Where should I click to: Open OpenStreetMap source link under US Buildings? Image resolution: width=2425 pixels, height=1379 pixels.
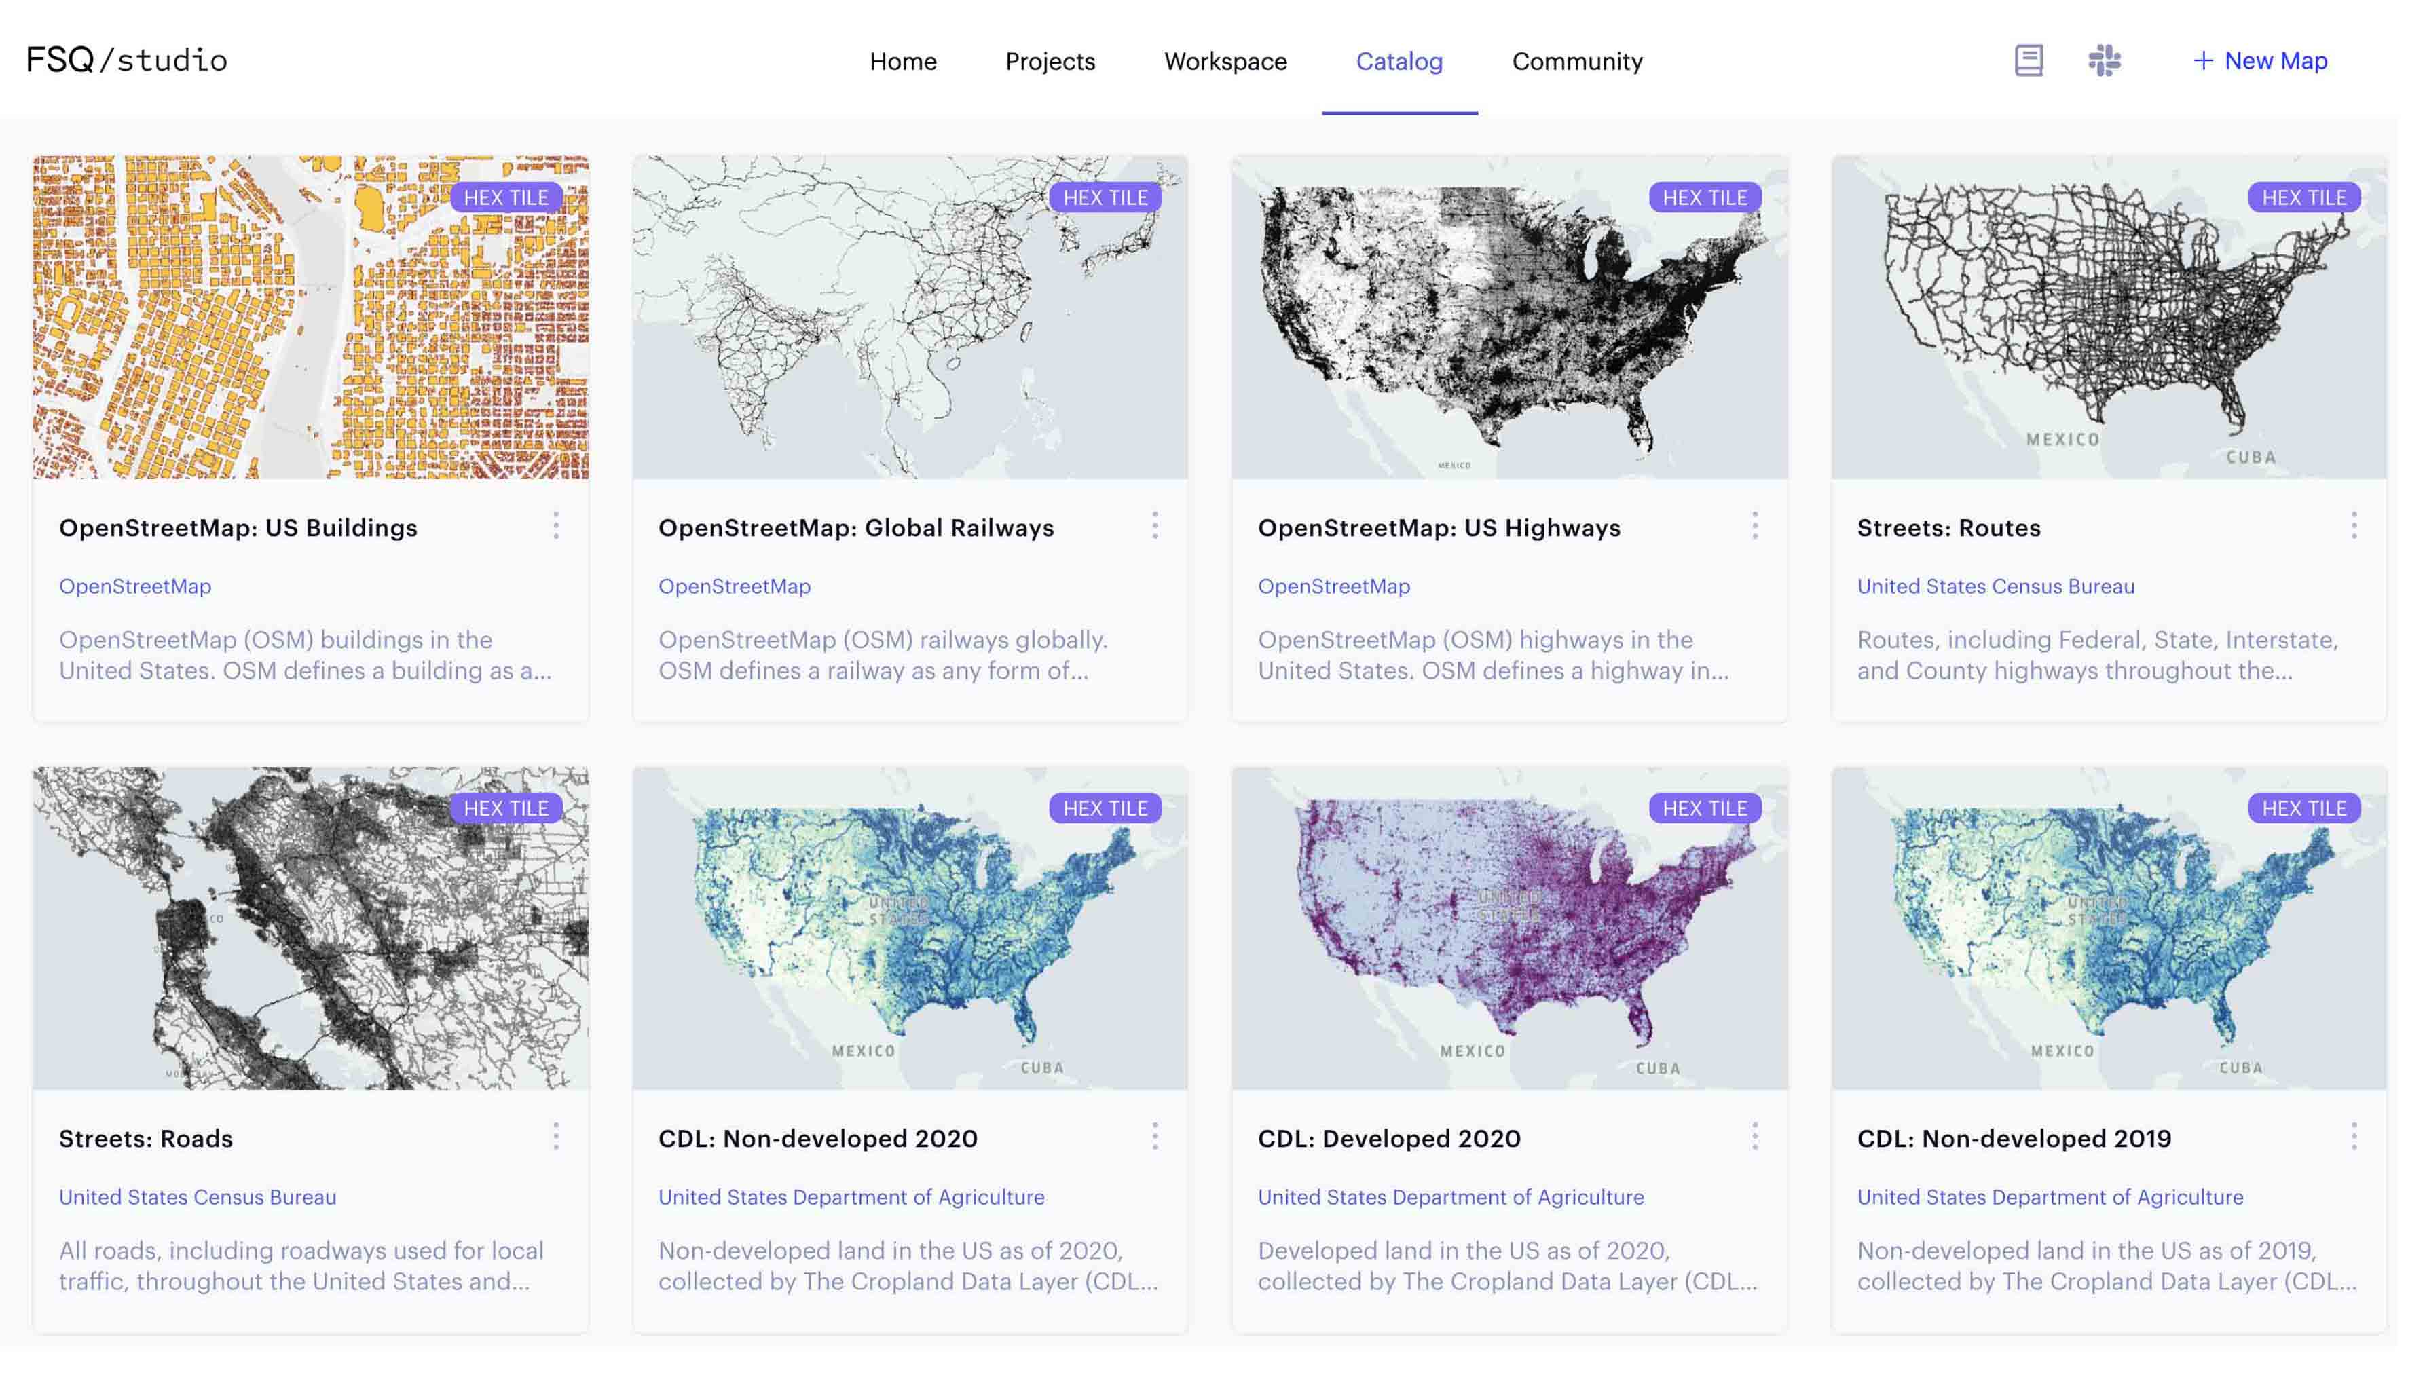(136, 586)
